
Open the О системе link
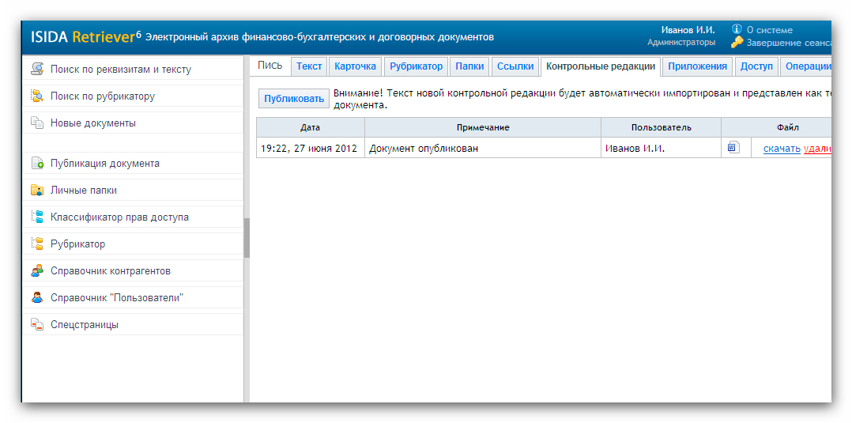769,30
